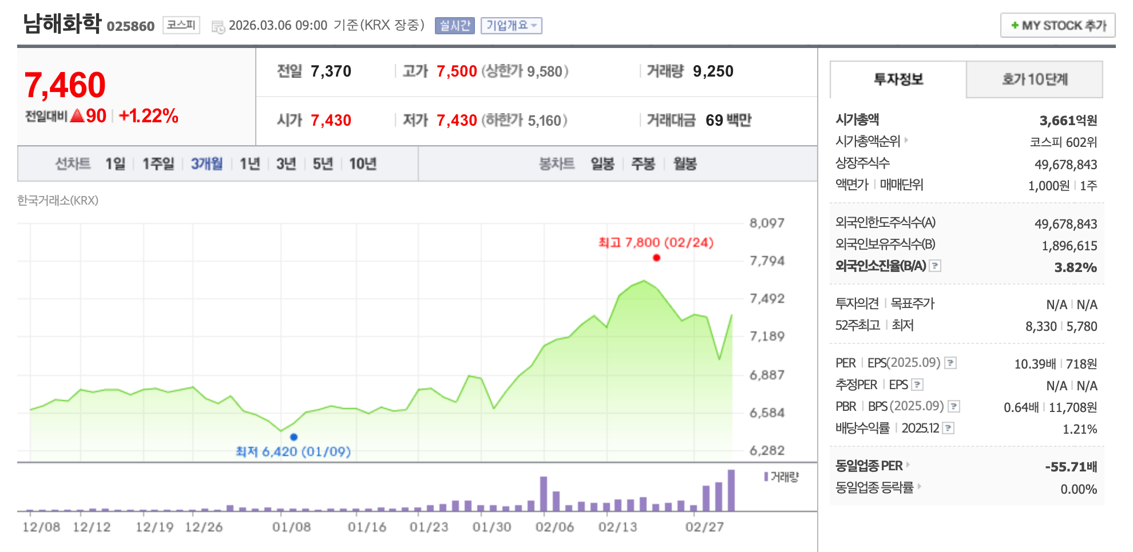The image size is (1133, 552).
Task: Click the 코스피 market label
Action: (181, 25)
